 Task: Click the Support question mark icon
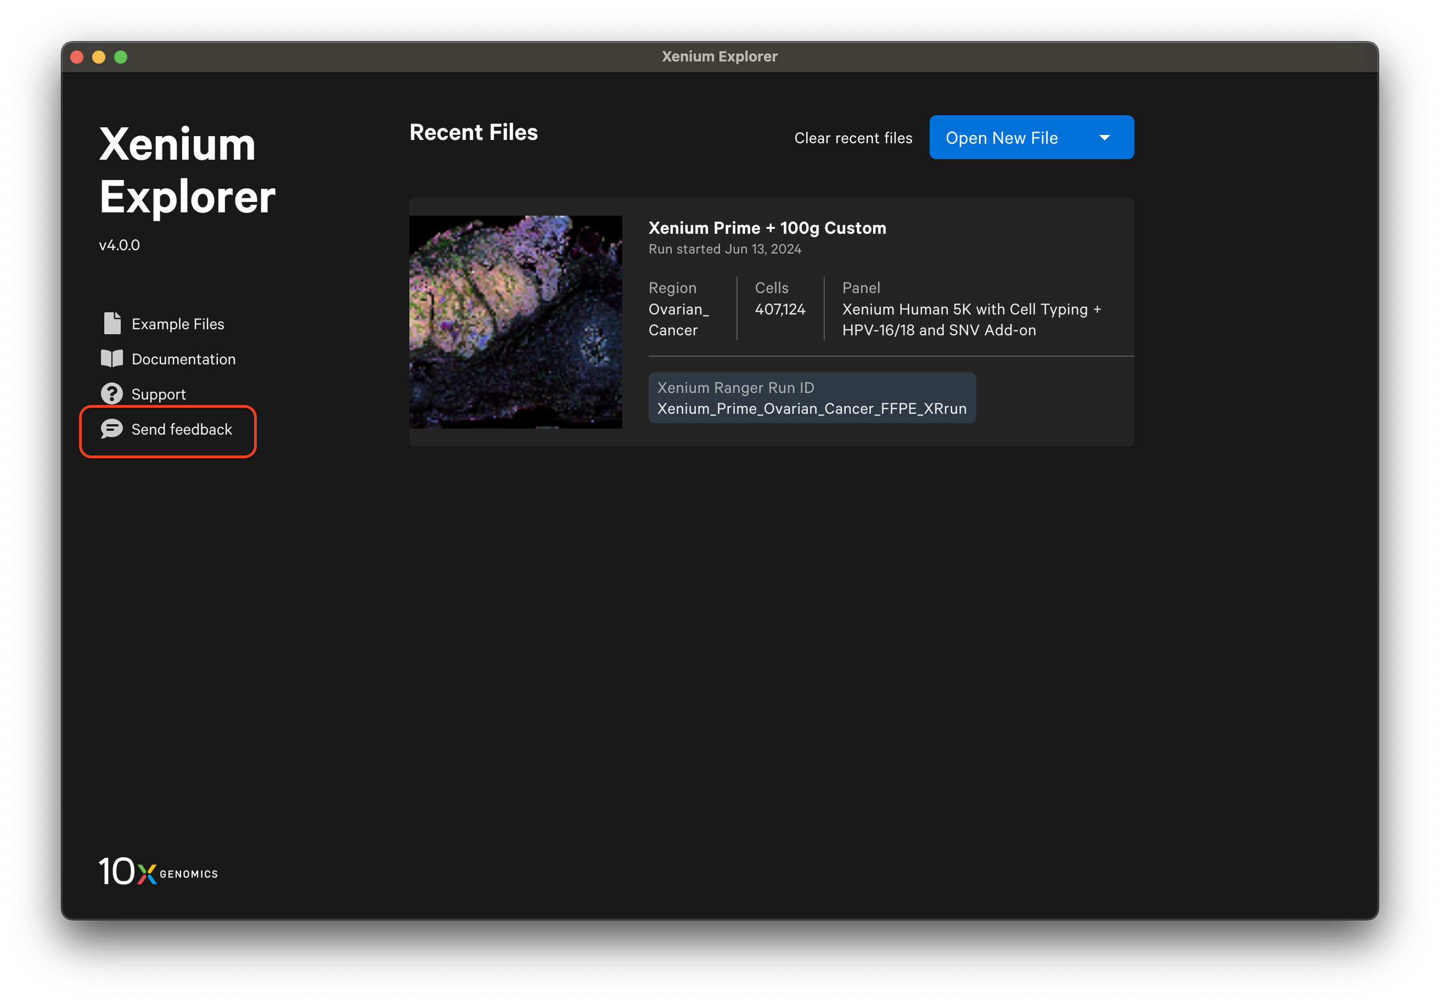click(111, 393)
